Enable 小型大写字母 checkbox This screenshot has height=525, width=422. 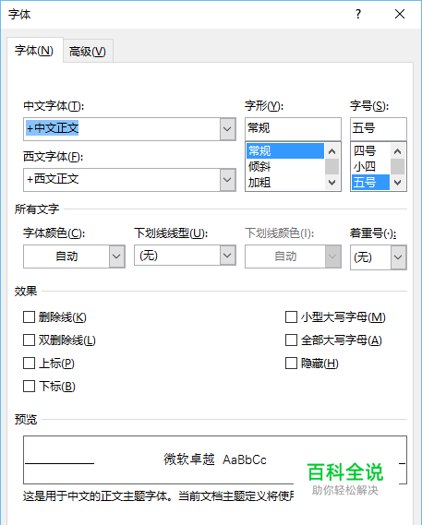pyautogui.click(x=291, y=316)
